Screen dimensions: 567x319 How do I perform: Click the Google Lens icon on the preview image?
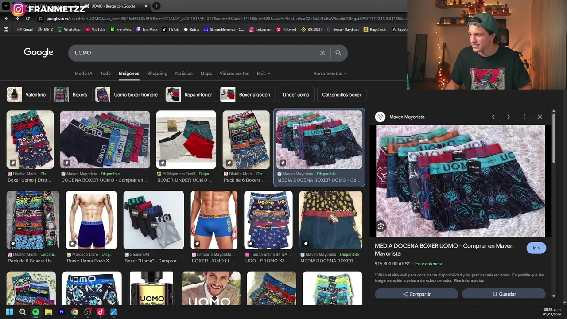point(381,226)
